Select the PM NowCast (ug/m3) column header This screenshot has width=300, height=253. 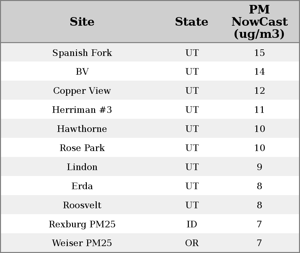tap(259, 22)
